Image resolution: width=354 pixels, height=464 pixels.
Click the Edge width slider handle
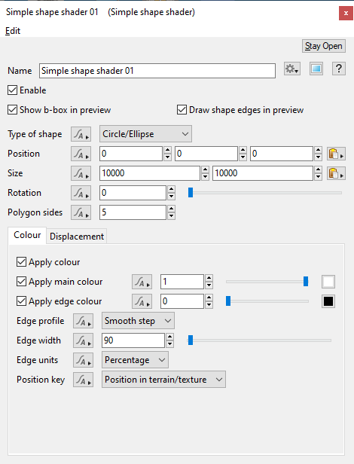click(191, 340)
